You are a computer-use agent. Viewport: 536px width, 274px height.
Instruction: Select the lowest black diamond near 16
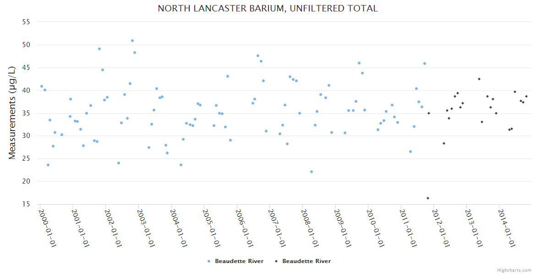coord(428,198)
